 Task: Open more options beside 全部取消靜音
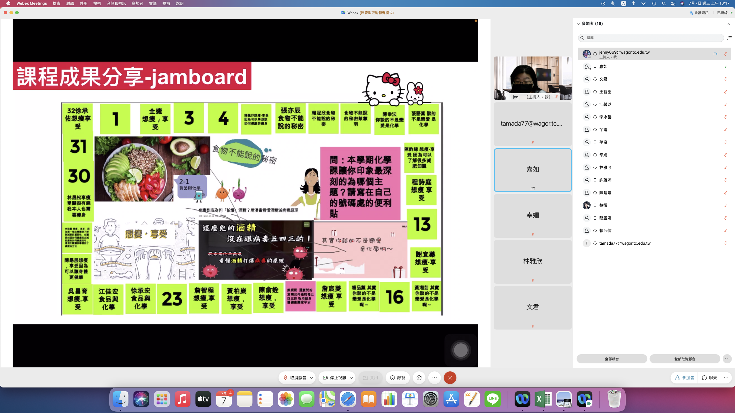click(x=727, y=359)
